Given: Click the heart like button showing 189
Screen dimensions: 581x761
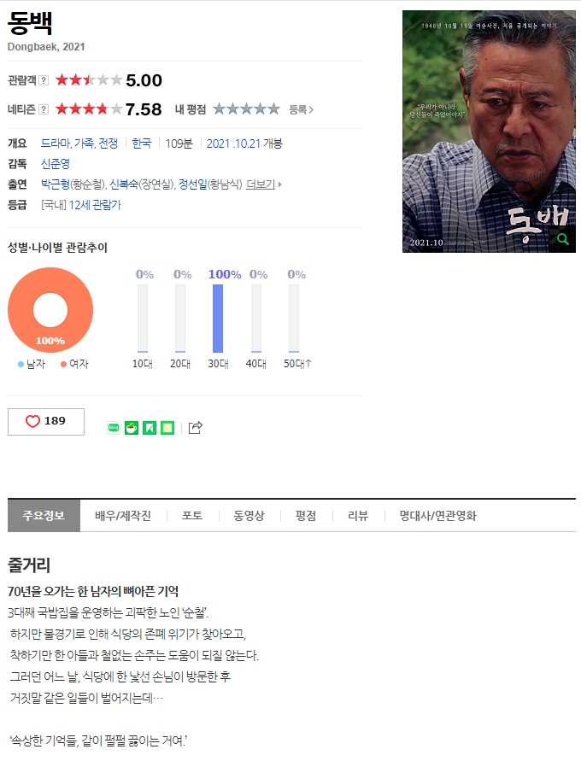Looking at the screenshot, I should 45,421.
